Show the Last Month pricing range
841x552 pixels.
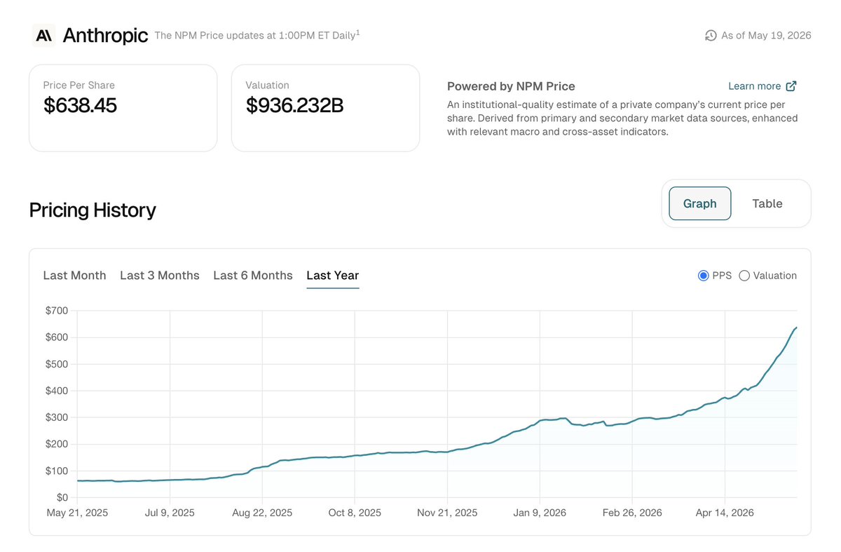[x=74, y=276]
